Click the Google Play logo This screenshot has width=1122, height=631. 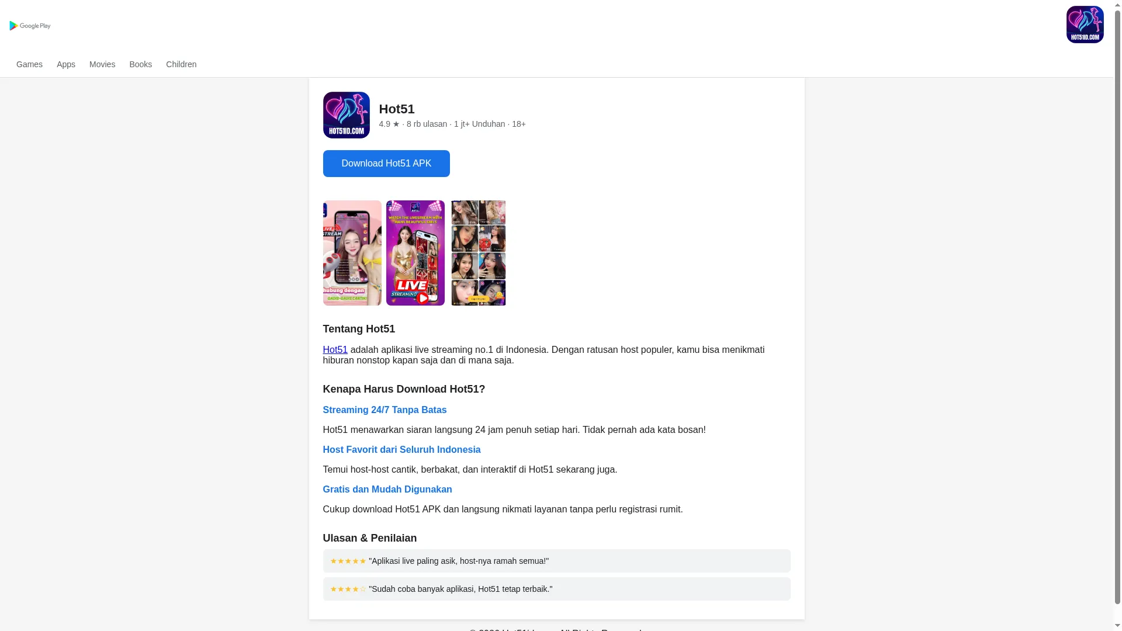[x=30, y=26]
